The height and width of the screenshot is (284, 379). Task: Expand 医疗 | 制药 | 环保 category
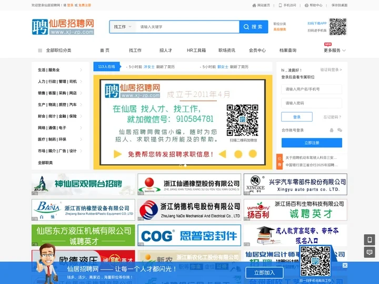(x=60, y=139)
